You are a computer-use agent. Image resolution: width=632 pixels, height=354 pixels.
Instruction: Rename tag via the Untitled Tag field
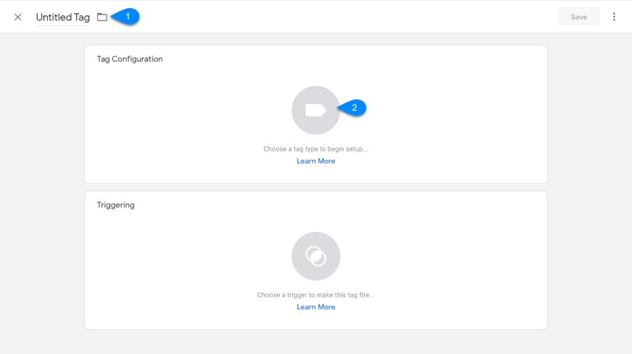62,17
